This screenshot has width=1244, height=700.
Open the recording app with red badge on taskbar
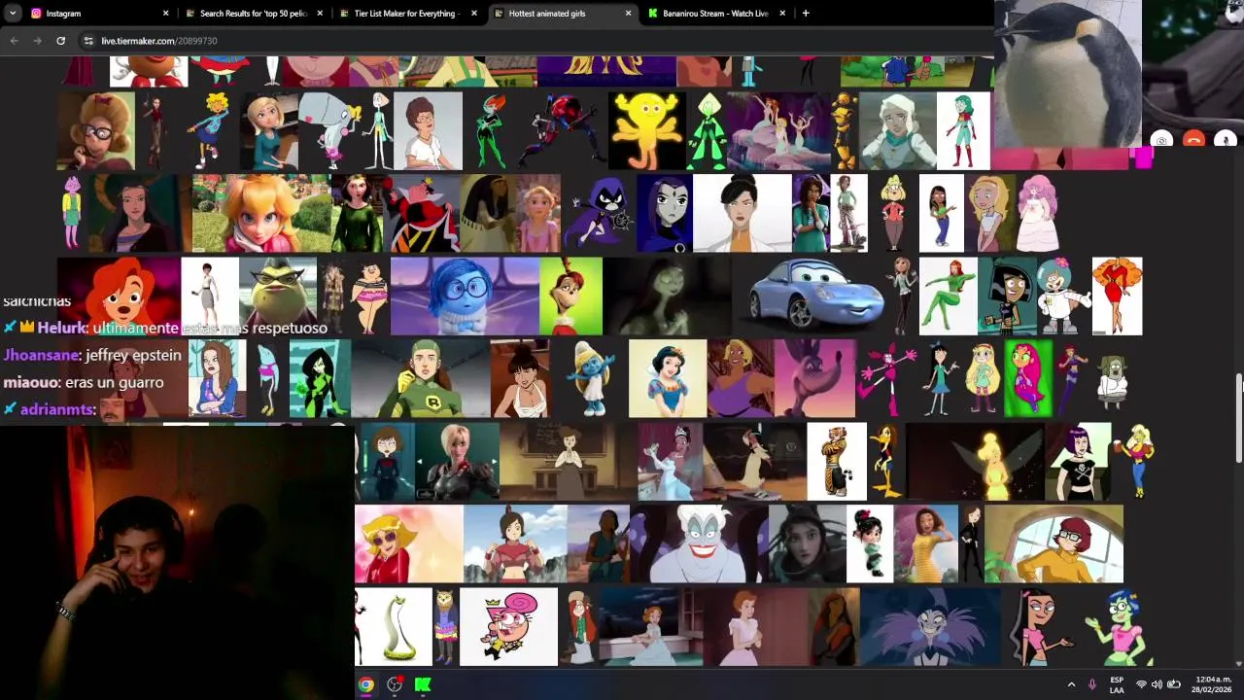tap(395, 684)
